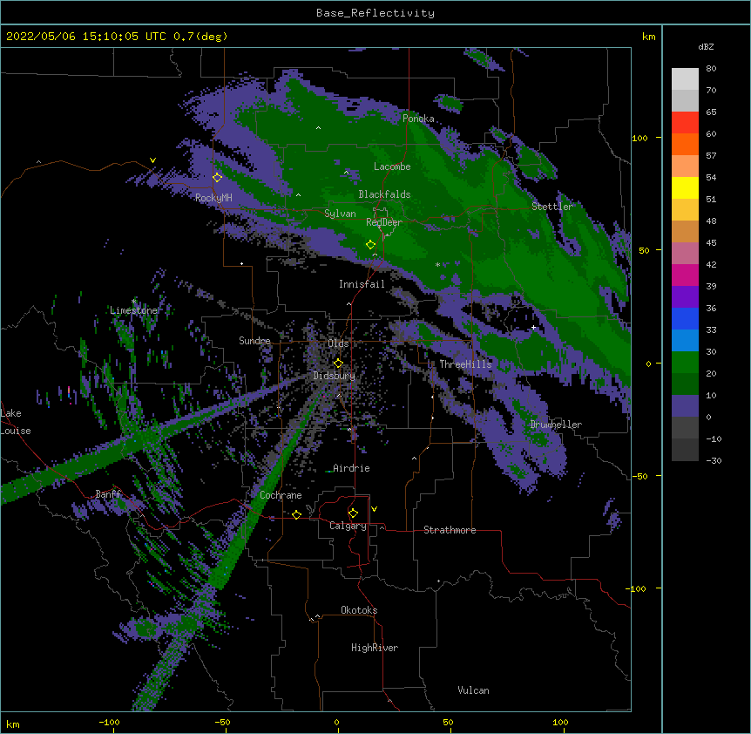The height and width of the screenshot is (734, 751).
Task: Click the Olds town label
Action: (338, 343)
